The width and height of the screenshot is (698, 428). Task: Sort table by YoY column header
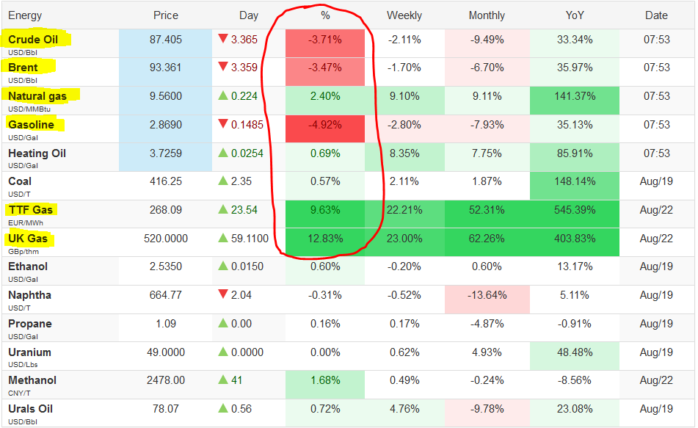(x=575, y=15)
